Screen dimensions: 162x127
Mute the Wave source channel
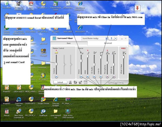coord(81,77)
